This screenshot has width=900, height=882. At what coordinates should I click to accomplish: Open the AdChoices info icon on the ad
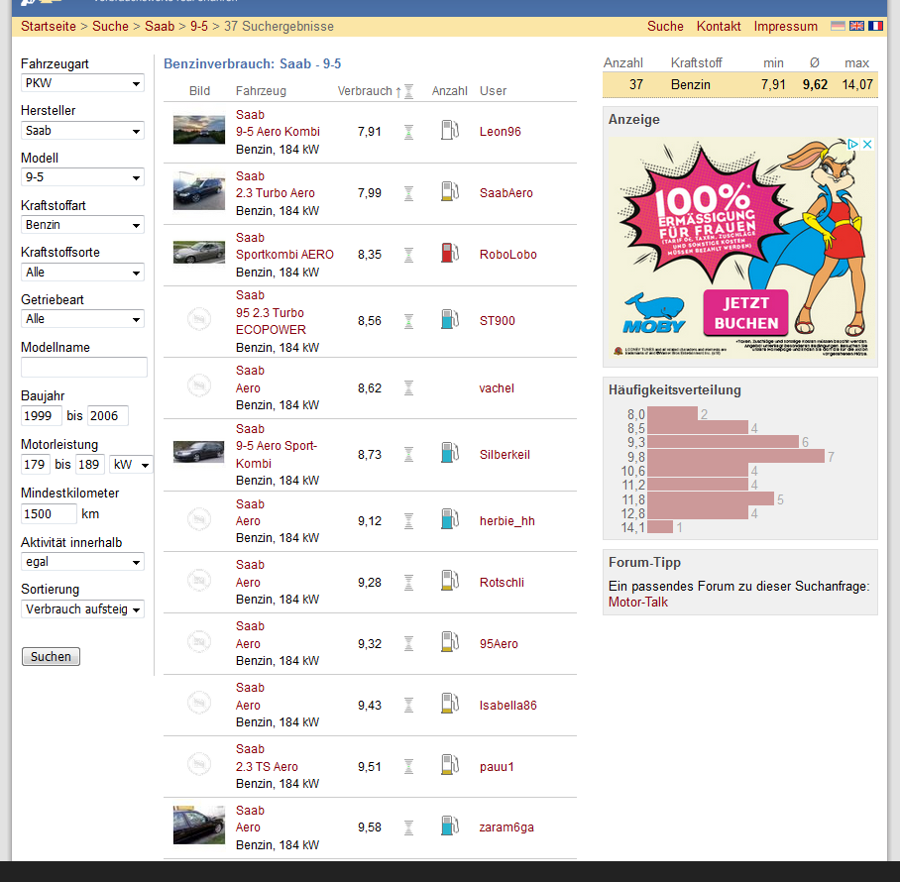point(853,144)
